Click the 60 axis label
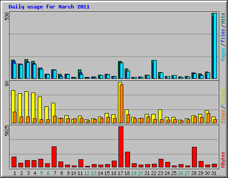 (7, 83)
